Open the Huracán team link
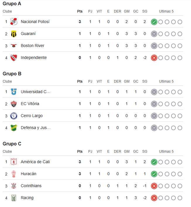 [x=28, y=174]
